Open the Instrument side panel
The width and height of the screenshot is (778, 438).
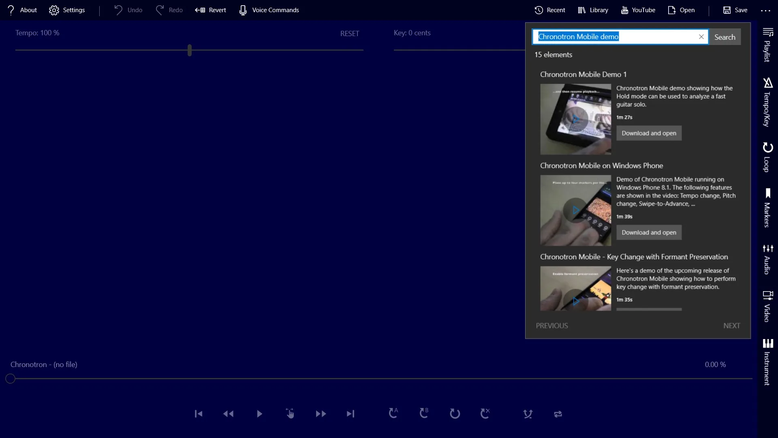pyautogui.click(x=767, y=362)
